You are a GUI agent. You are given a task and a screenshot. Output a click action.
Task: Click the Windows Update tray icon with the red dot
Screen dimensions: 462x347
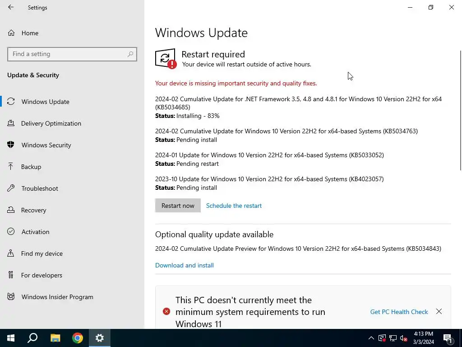point(382,338)
